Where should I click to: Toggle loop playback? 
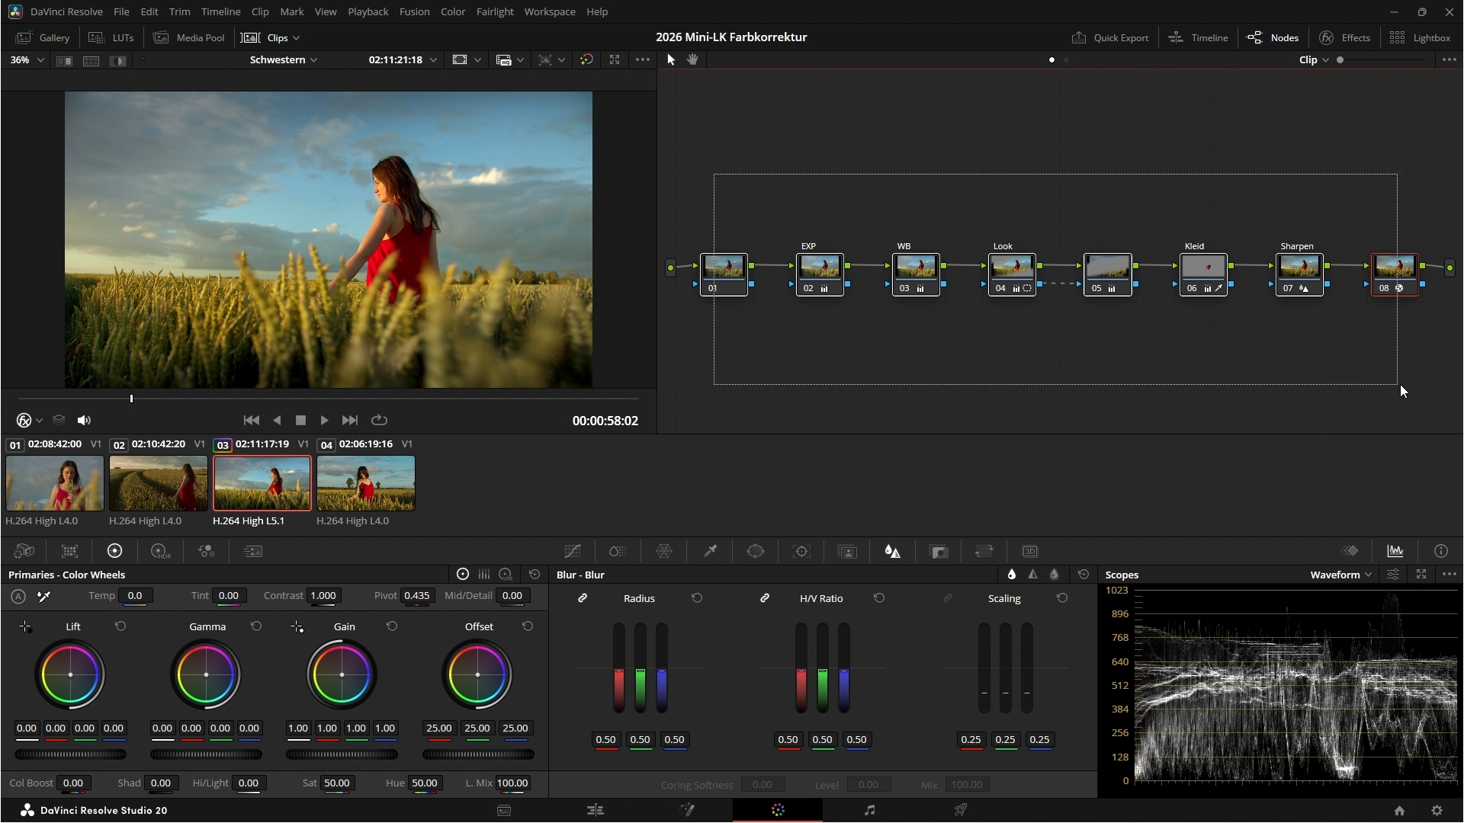pos(379,420)
